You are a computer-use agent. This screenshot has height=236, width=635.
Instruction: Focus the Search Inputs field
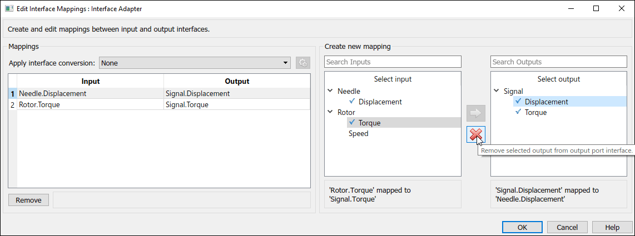click(x=393, y=62)
